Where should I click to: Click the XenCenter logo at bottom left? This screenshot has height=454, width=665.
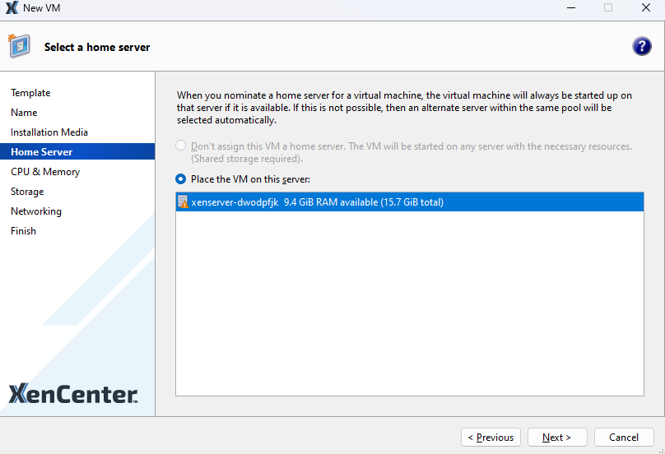[x=73, y=394]
